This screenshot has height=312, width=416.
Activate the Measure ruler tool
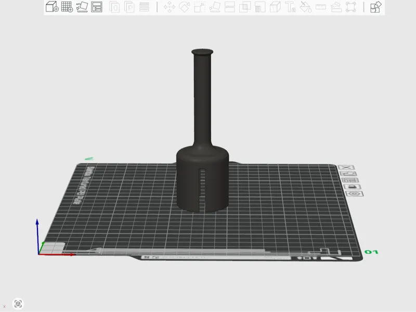pyautogui.click(x=320, y=7)
